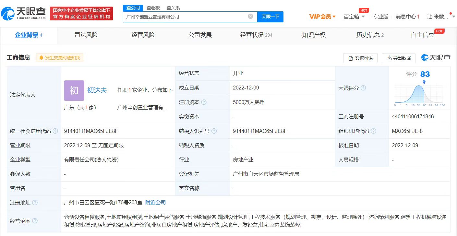Clear the search box with X icon
The height and width of the screenshot is (236, 457).
250,17
